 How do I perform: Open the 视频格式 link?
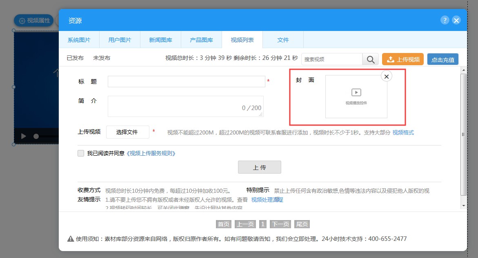pos(403,132)
